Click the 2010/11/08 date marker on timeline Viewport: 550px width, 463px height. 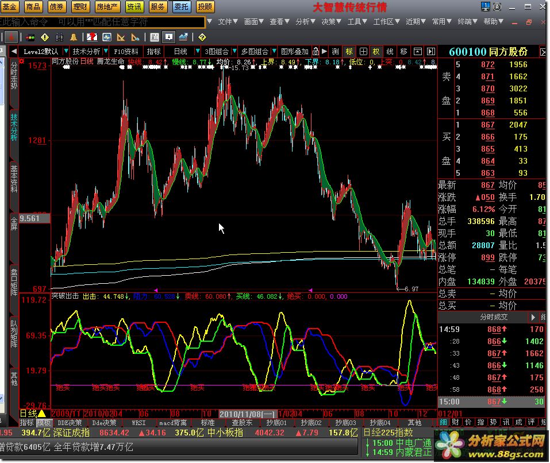[x=247, y=414]
